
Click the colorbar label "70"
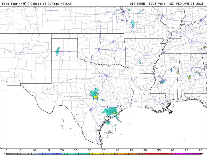tap(200, 150)
